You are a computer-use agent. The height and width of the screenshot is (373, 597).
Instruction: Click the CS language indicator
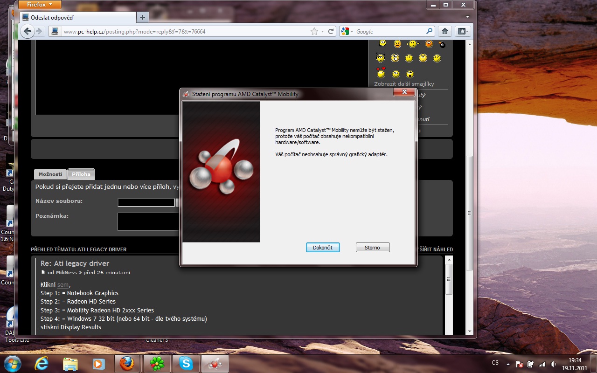click(495, 363)
